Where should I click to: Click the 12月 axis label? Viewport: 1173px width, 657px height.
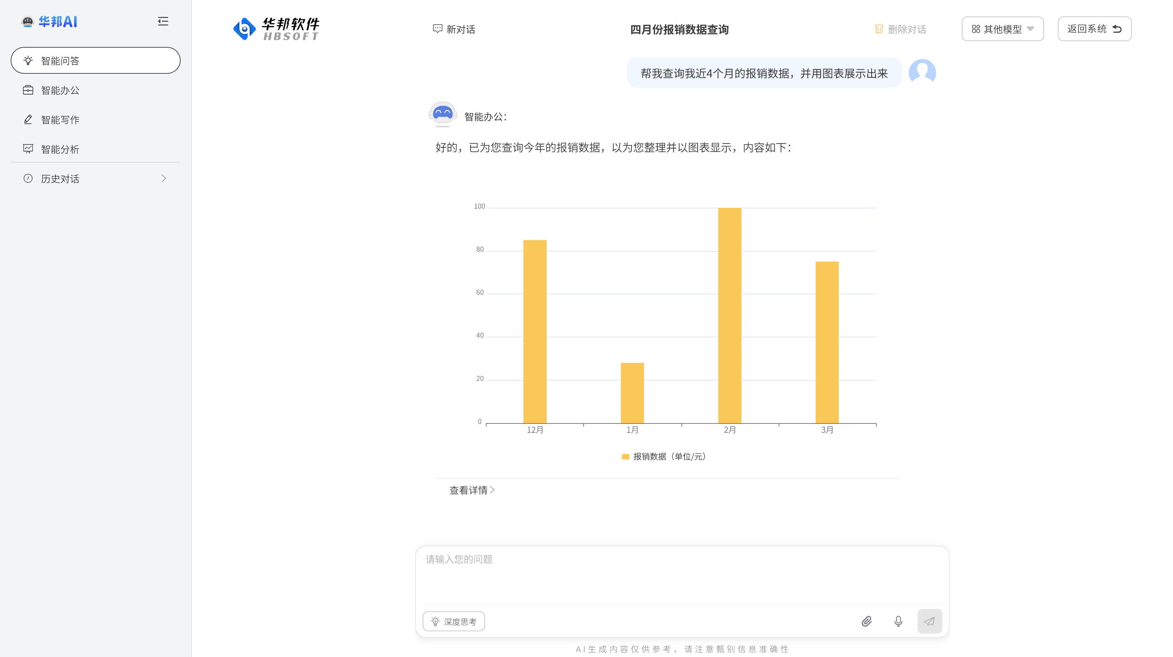coord(535,430)
